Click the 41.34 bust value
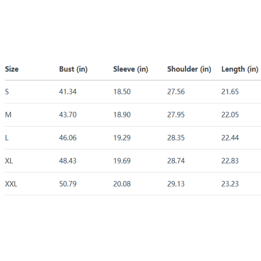The width and height of the screenshot is (261, 261). coord(68,92)
